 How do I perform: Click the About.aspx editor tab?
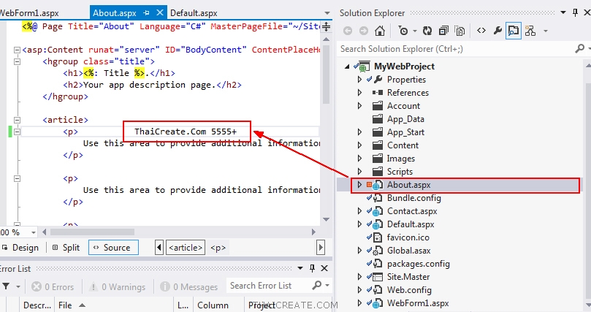click(115, 13)
